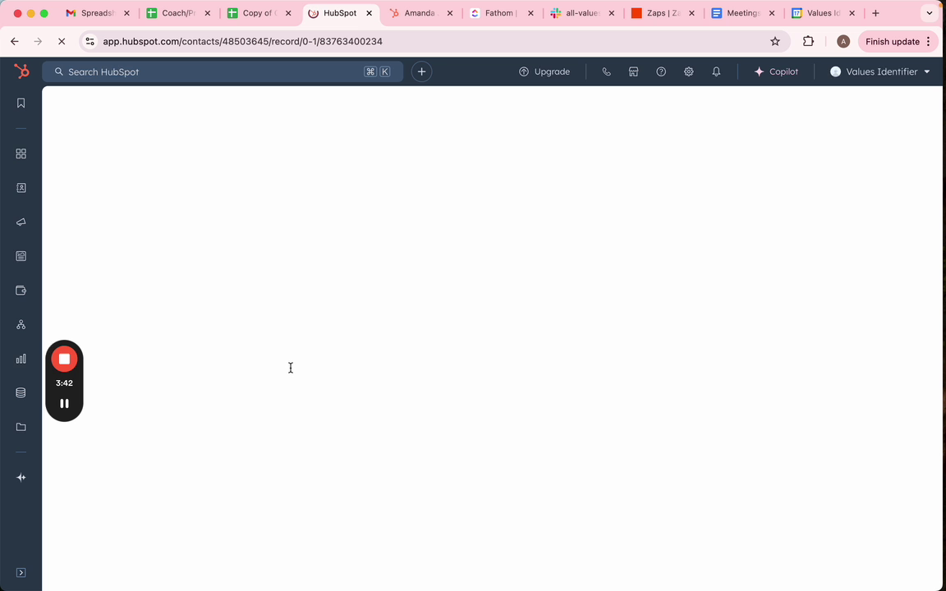Open the Commerce wallet icon in sidebar
This screenshot has height=591, width=946.
pyautogui.click(x=21, y=291)
